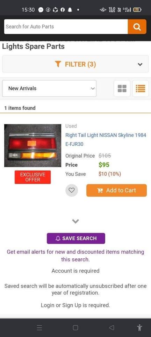Image resolution: width=151 pixels, height=337 pixels.
Task: Click the chevron arrow on the filter bar
Action: [x=140, y=64]
